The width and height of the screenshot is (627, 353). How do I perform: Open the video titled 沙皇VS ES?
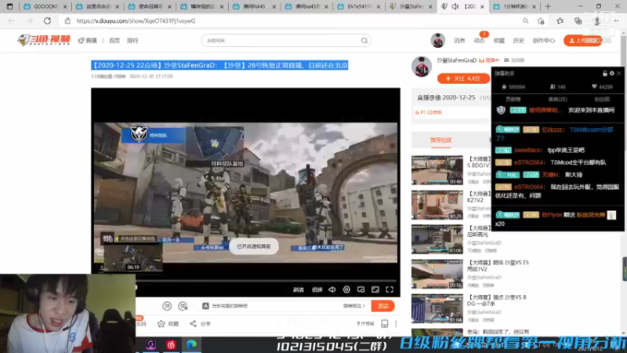[x=498, y=266]
